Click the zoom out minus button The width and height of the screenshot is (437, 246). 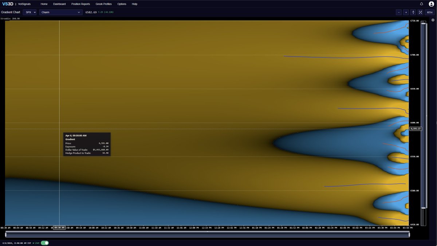(399, 12)
